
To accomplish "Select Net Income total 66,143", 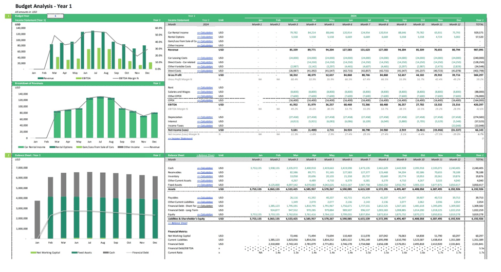I will 479,130.
